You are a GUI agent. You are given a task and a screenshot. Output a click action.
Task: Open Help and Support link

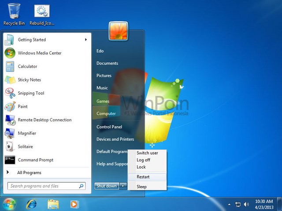click(x=112, y=164)
